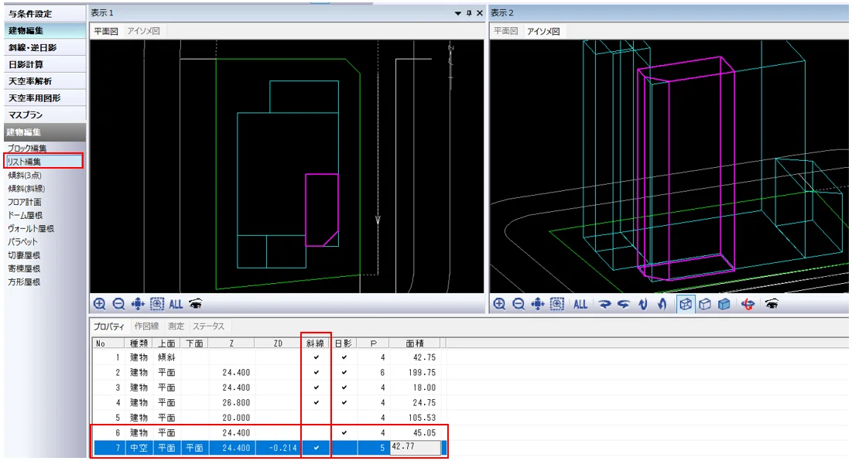
Task: Activate zoom-to-window tool in 表示1 toolbar
Action: click(x=157, y=304)
